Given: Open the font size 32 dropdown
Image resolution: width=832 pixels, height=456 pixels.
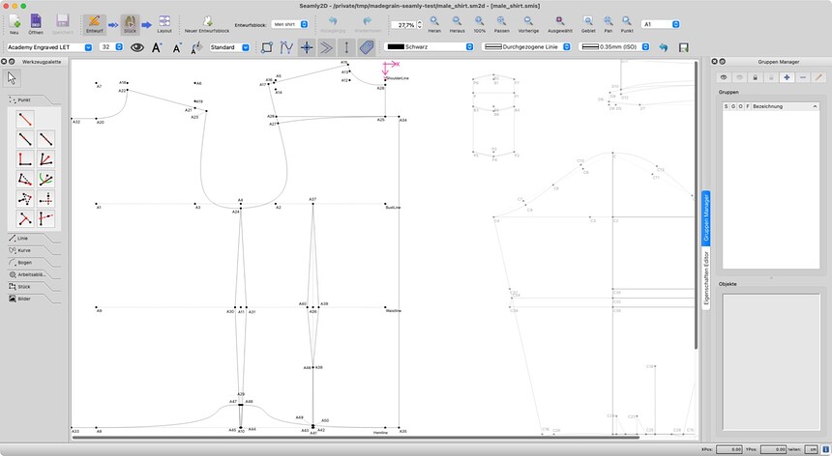Looking at the screenshot, I should click(111, 47).
